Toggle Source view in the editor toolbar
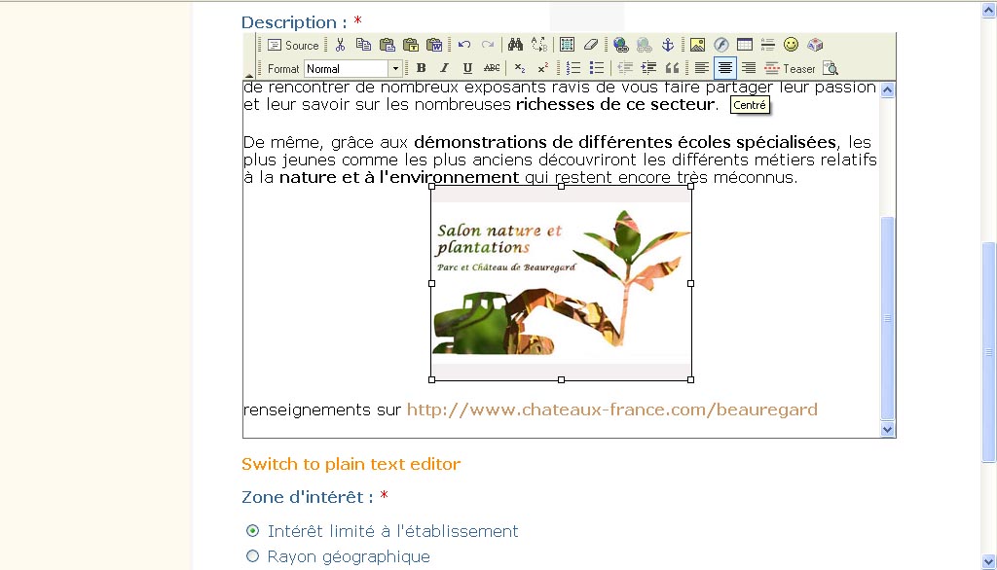Image resolution: width=997 pixels, height=570 pixels. pyautogui.click(x=293, y=45)
